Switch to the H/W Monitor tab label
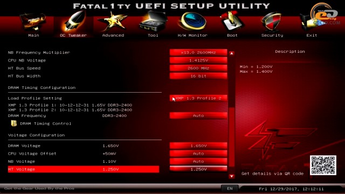 192,36
